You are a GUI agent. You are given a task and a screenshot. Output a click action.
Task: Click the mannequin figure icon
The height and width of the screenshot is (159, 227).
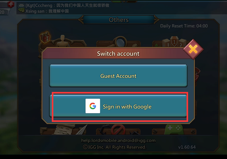click(x=62, y=41)
